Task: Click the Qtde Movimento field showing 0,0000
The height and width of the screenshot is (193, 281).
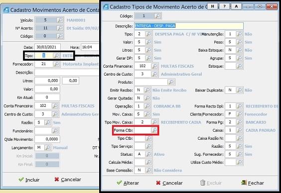Action: 47,139
